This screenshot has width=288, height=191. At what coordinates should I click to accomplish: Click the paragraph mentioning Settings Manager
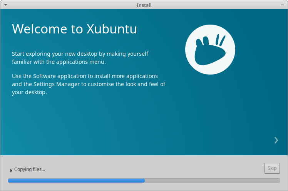point(89,84)
